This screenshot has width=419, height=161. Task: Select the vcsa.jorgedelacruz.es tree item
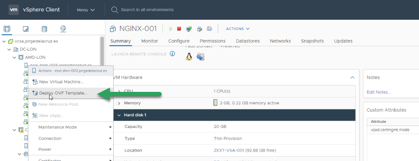(x=36, y=42)
